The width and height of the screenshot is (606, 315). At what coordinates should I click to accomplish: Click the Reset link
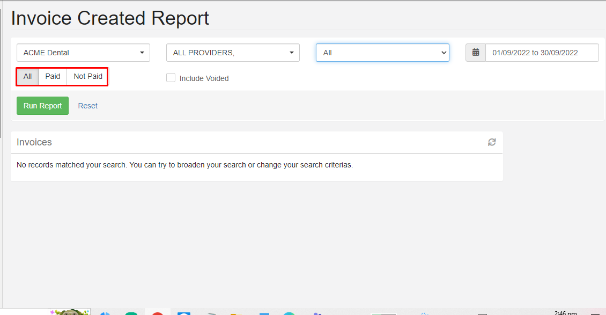click(x=87, y=106)
